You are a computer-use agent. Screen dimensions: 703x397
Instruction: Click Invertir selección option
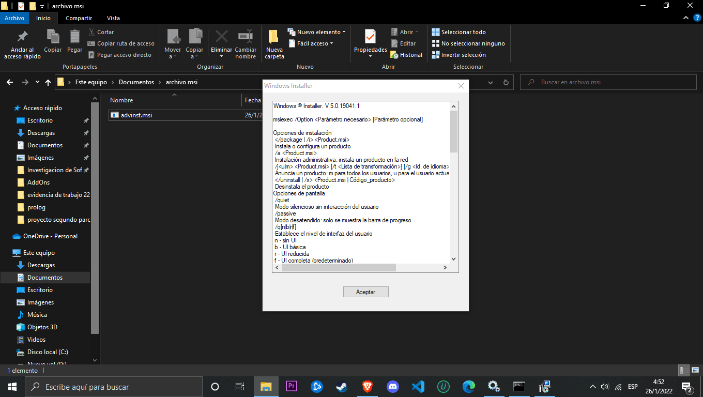(459, 55)
